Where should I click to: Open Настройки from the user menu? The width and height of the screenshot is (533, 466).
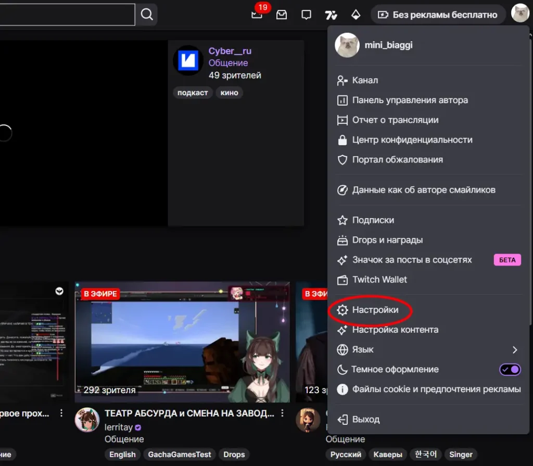375,310
